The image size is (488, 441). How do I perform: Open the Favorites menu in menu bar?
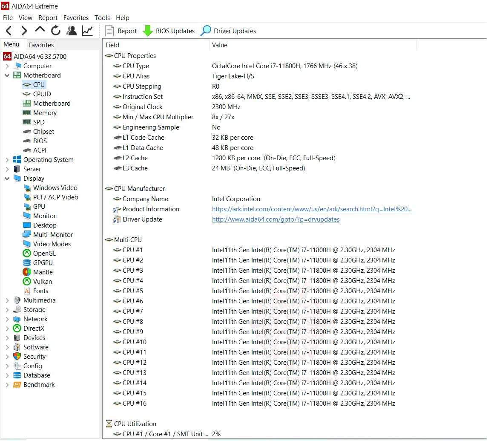pos(76,18)
